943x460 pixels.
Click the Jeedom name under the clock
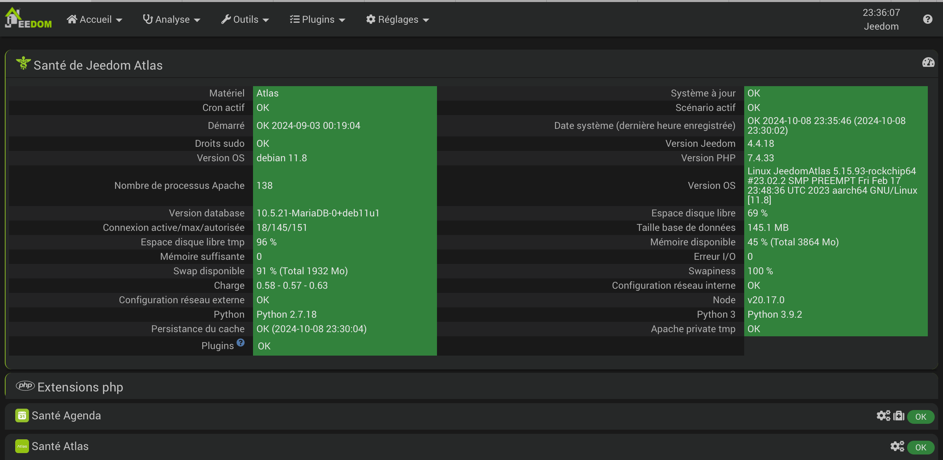(881, 26)
